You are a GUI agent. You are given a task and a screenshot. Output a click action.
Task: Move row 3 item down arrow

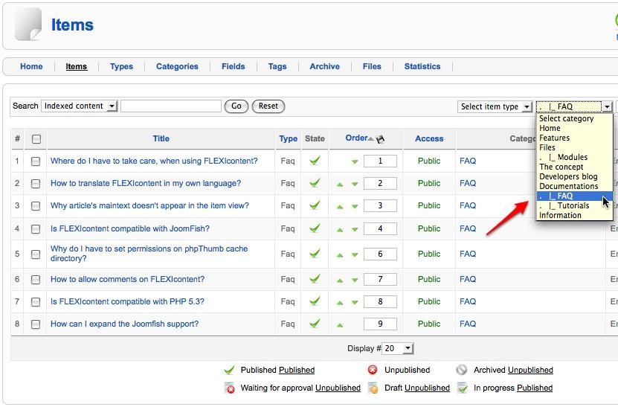(x=355, y=207)
